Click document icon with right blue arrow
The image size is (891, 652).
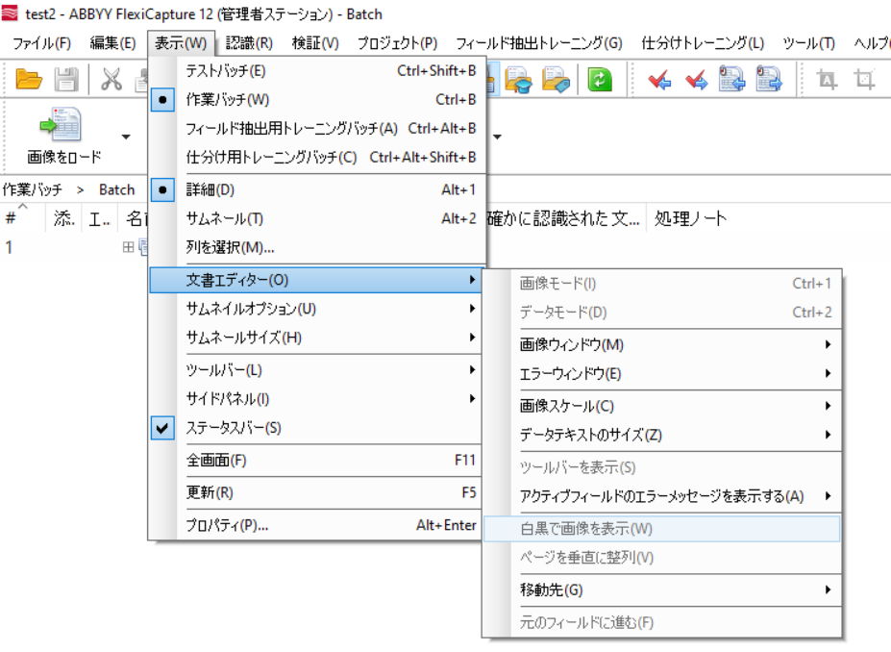coord(769,79)
